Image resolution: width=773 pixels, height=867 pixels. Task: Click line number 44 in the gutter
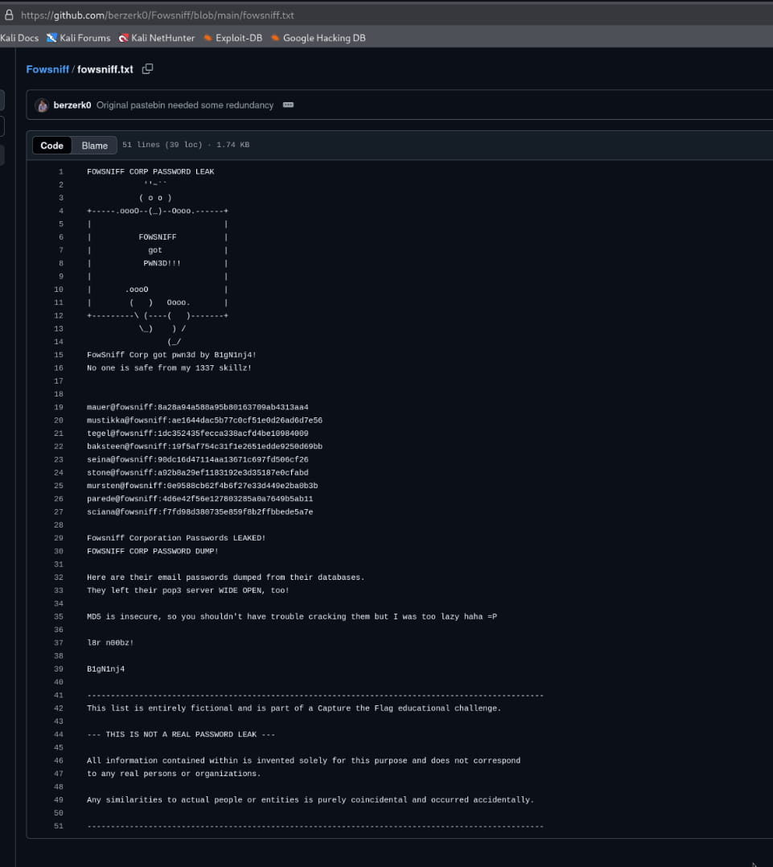[x=59, y=734]
